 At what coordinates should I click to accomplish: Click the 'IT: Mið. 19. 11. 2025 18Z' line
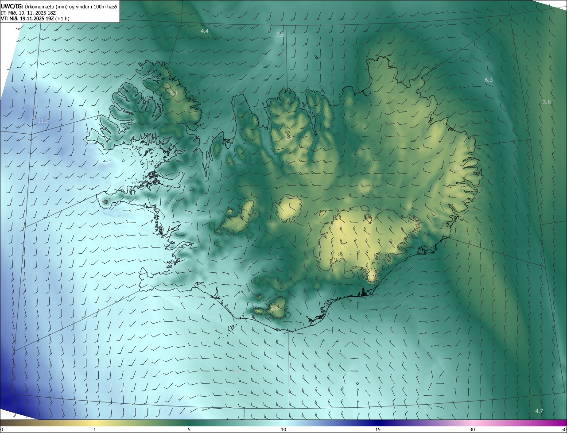point(28,12)
